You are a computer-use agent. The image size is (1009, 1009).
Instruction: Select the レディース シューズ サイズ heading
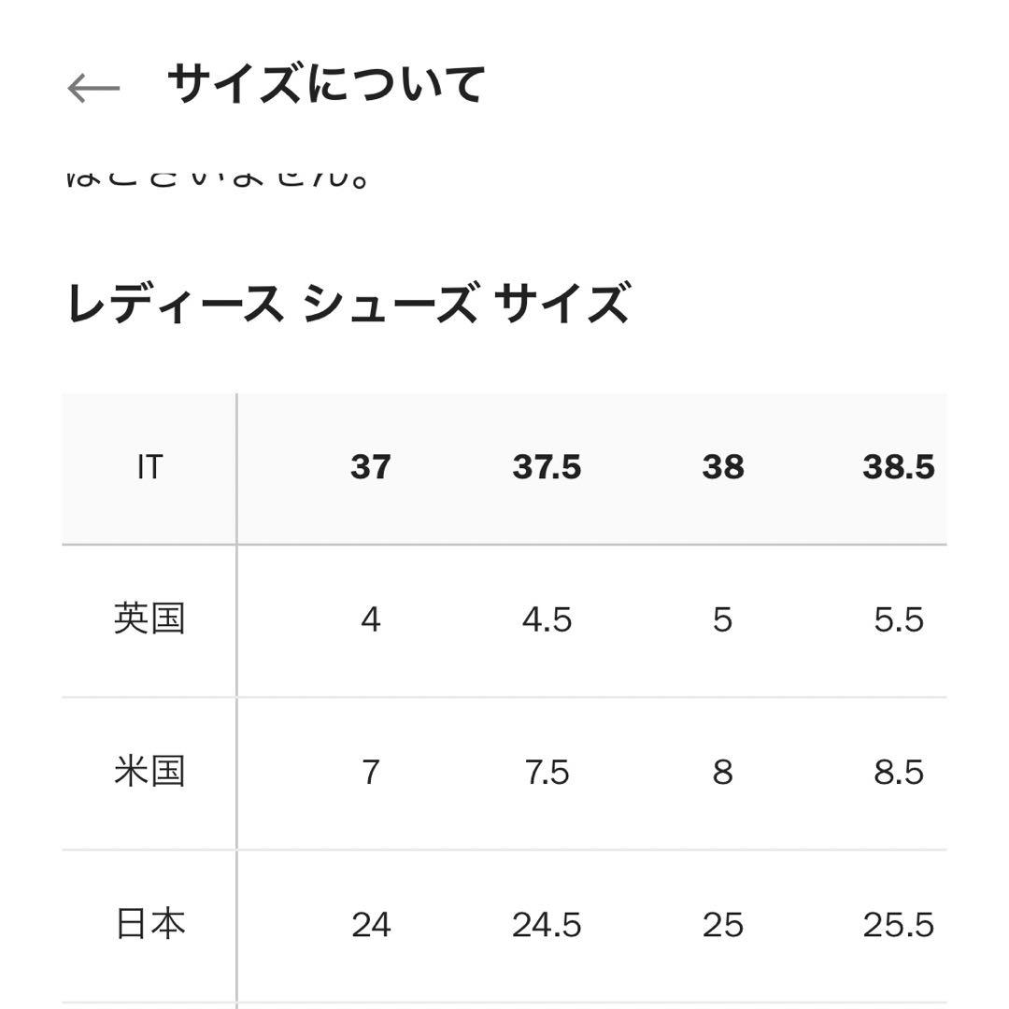click(348, 296)
